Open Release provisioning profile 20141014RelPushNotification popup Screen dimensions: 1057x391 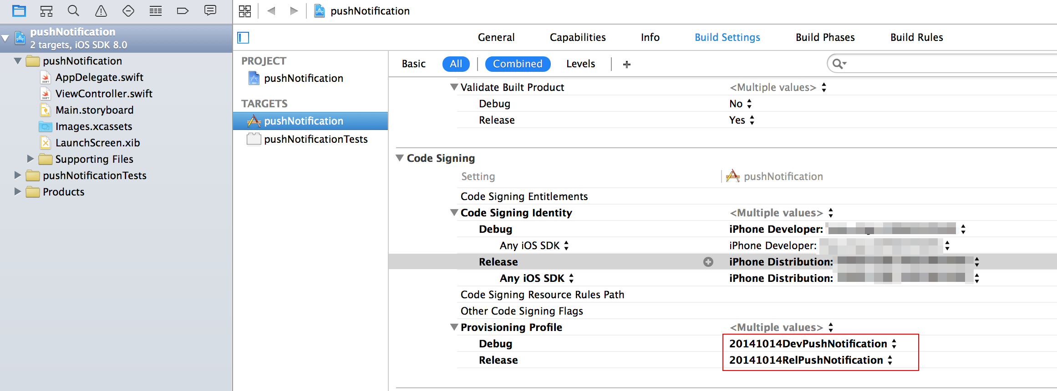pyautogui.click(x=811, y=360)
